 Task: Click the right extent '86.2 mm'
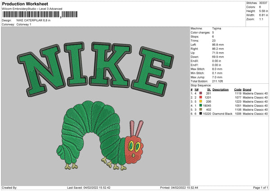[x=218, y=49]
